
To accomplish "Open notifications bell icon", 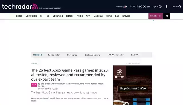I will [166, 7].
